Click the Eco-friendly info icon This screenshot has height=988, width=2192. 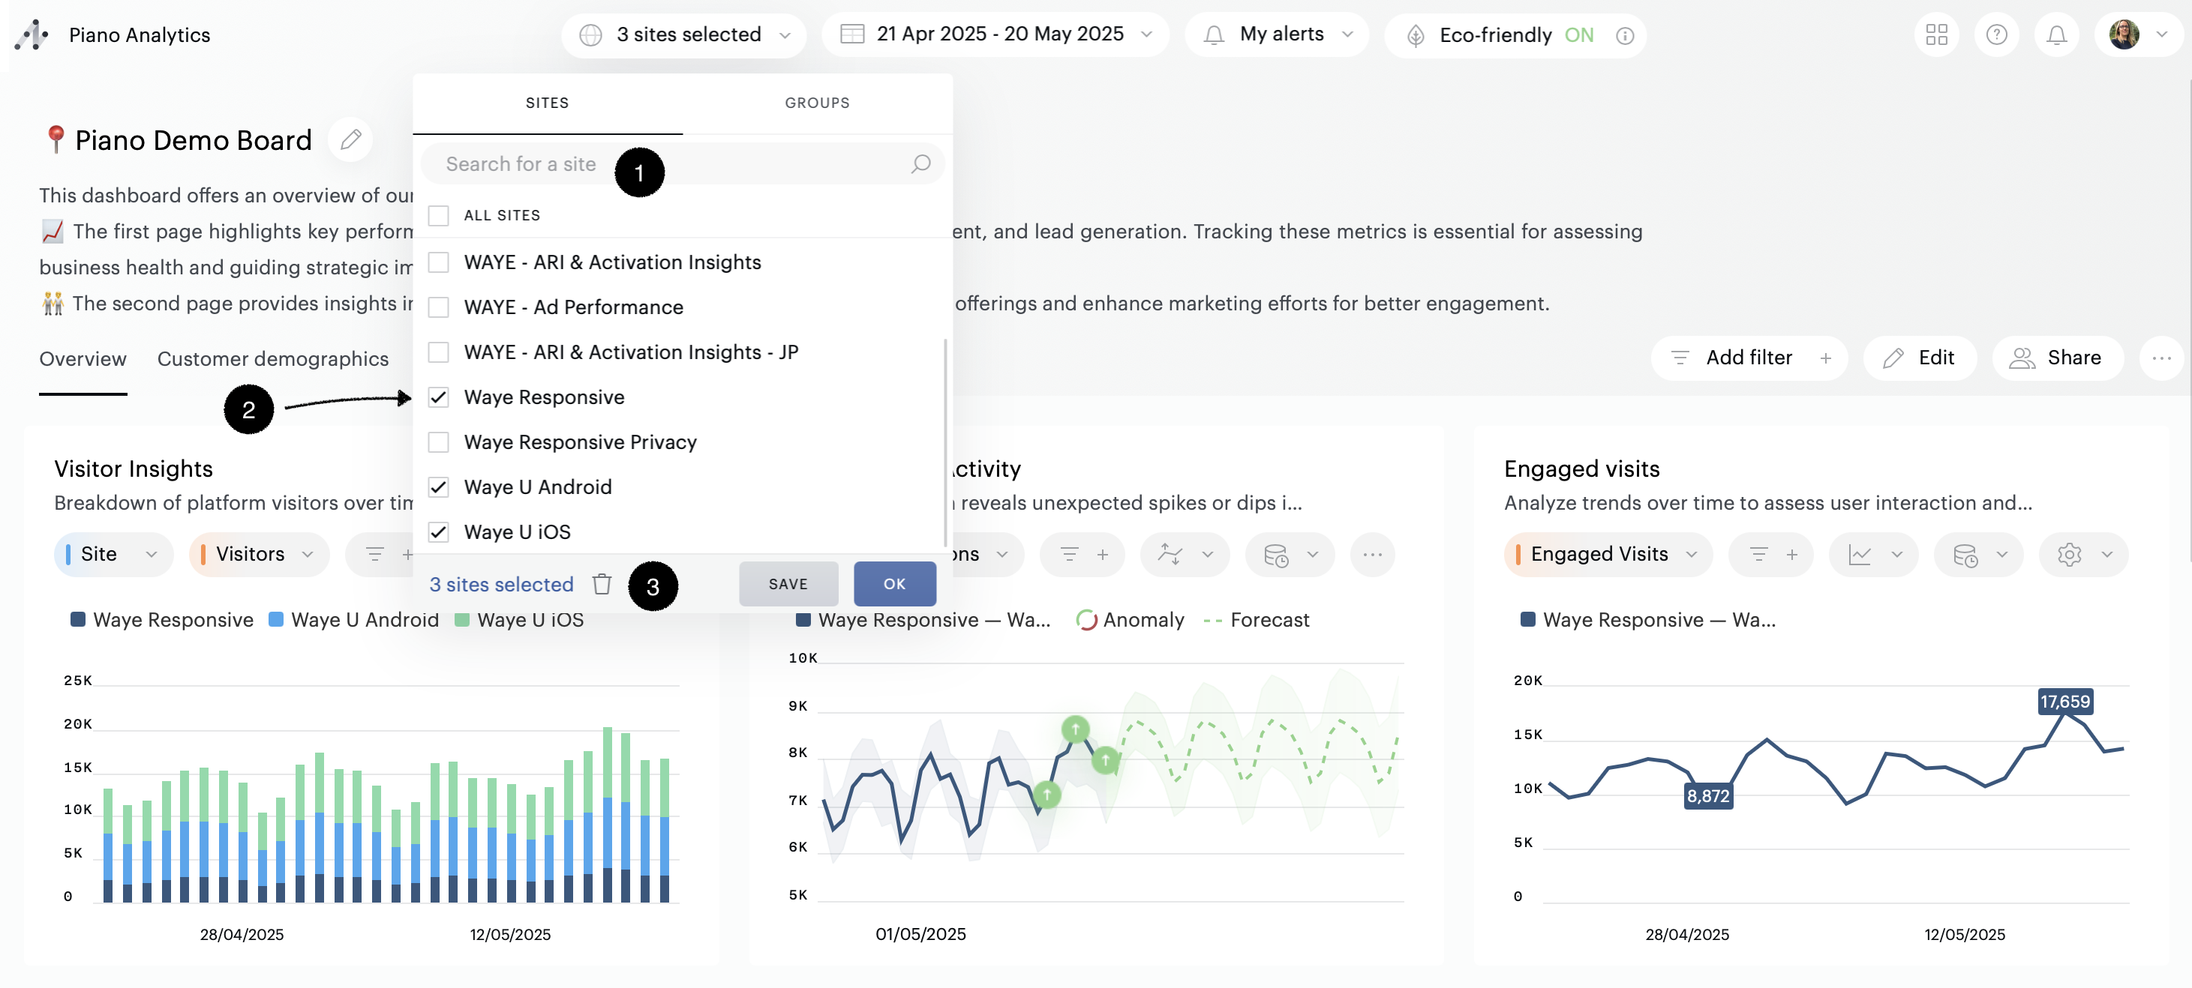[x=1624, y=36]
